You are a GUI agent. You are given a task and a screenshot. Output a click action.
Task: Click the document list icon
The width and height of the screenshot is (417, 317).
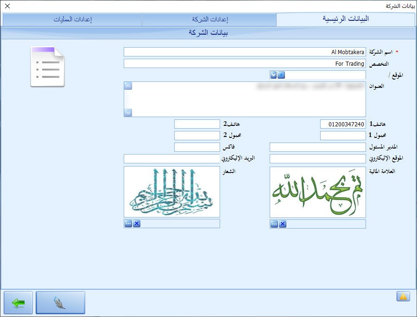pyautogui.click(x=48, y=67)
